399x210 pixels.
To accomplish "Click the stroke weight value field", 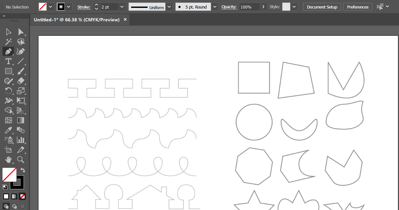I will tap(109, 7).
